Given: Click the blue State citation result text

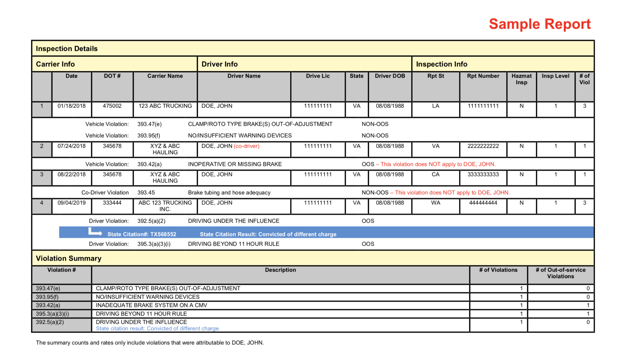Looking at the screenshot, I should tap(157, 328).
